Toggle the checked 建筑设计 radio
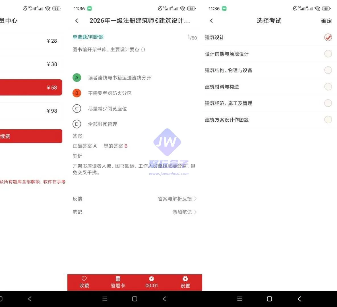This screenshot has width=337, height=307. click(x=328, y=37)
